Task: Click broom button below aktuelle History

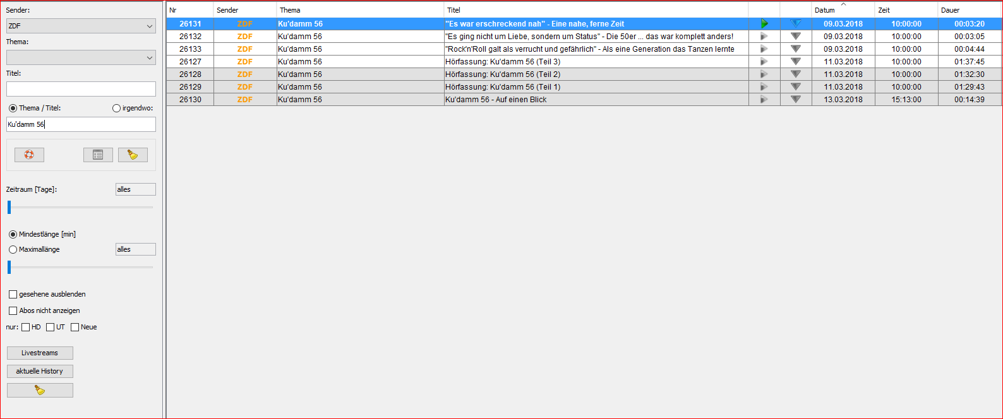Action: [x=40, y=390]
